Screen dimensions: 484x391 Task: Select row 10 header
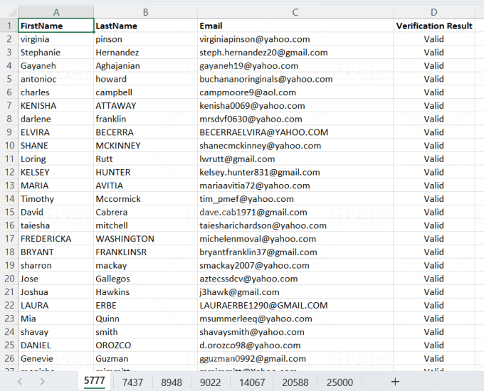[x=9, y=146]
